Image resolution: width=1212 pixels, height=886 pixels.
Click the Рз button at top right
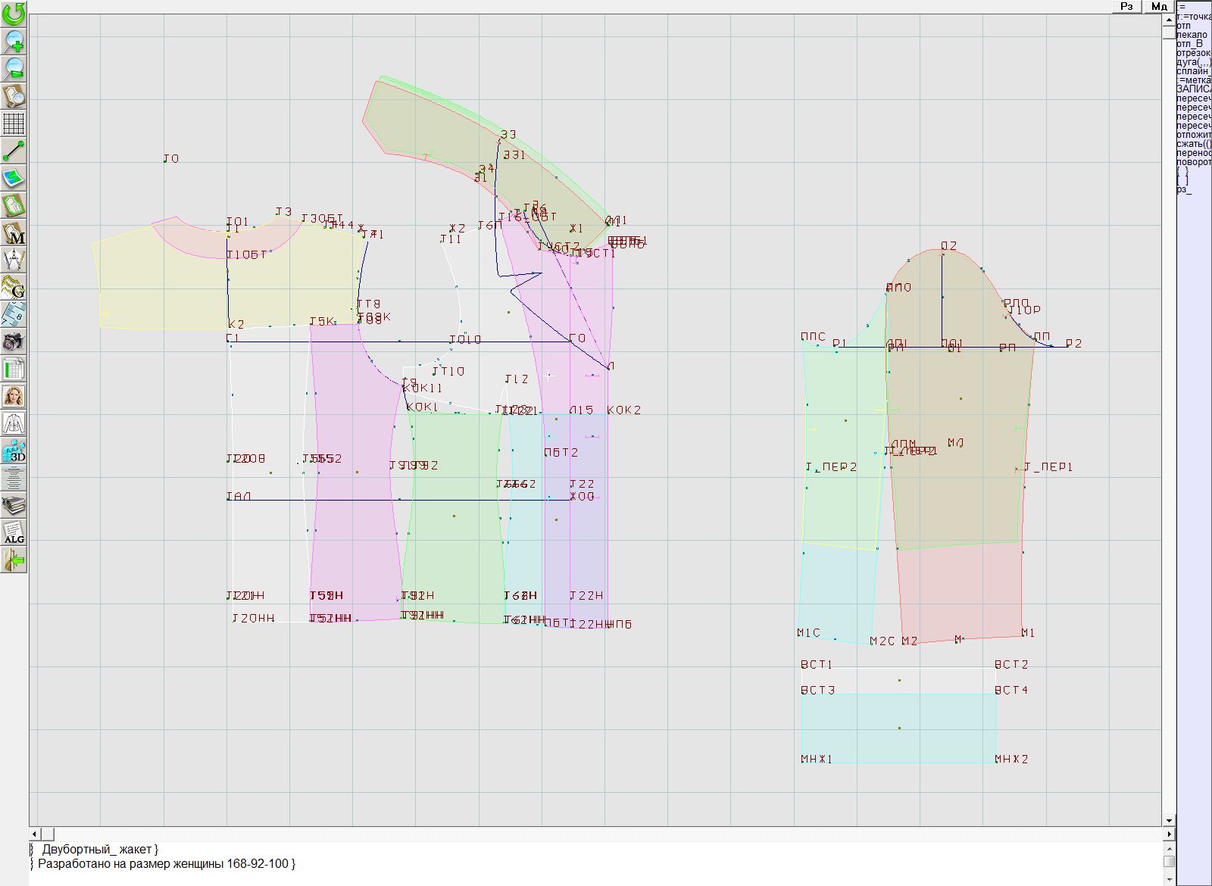[x=1126, y=6]
